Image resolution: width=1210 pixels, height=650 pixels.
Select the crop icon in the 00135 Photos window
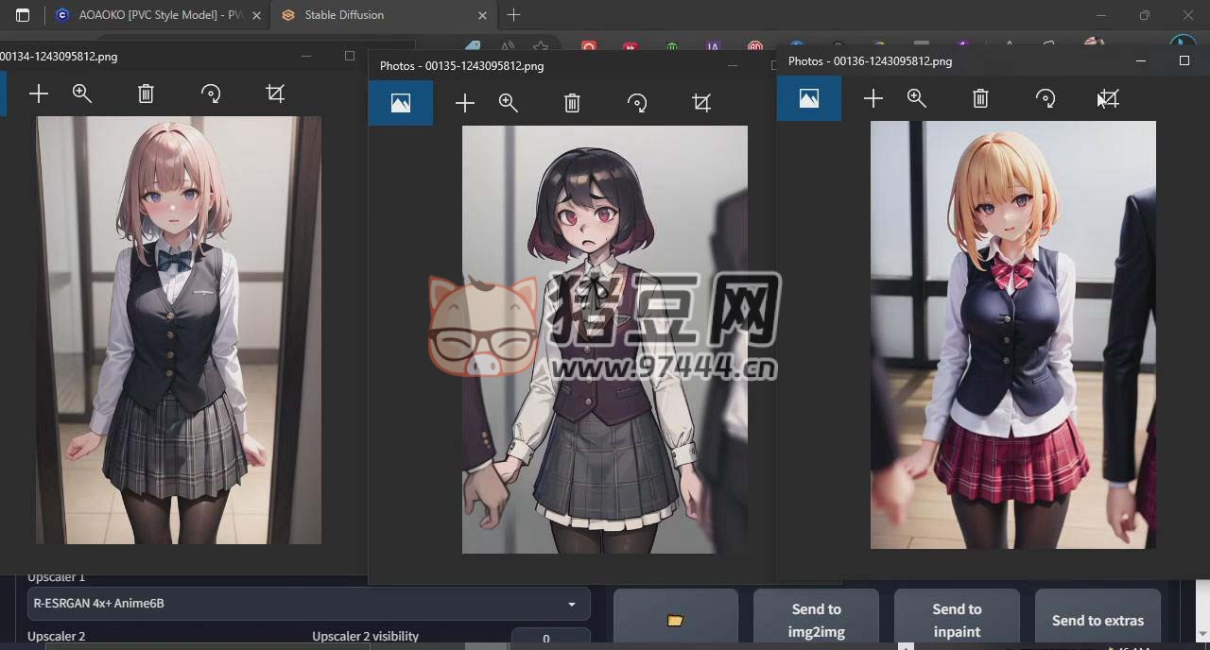point(701,103)
